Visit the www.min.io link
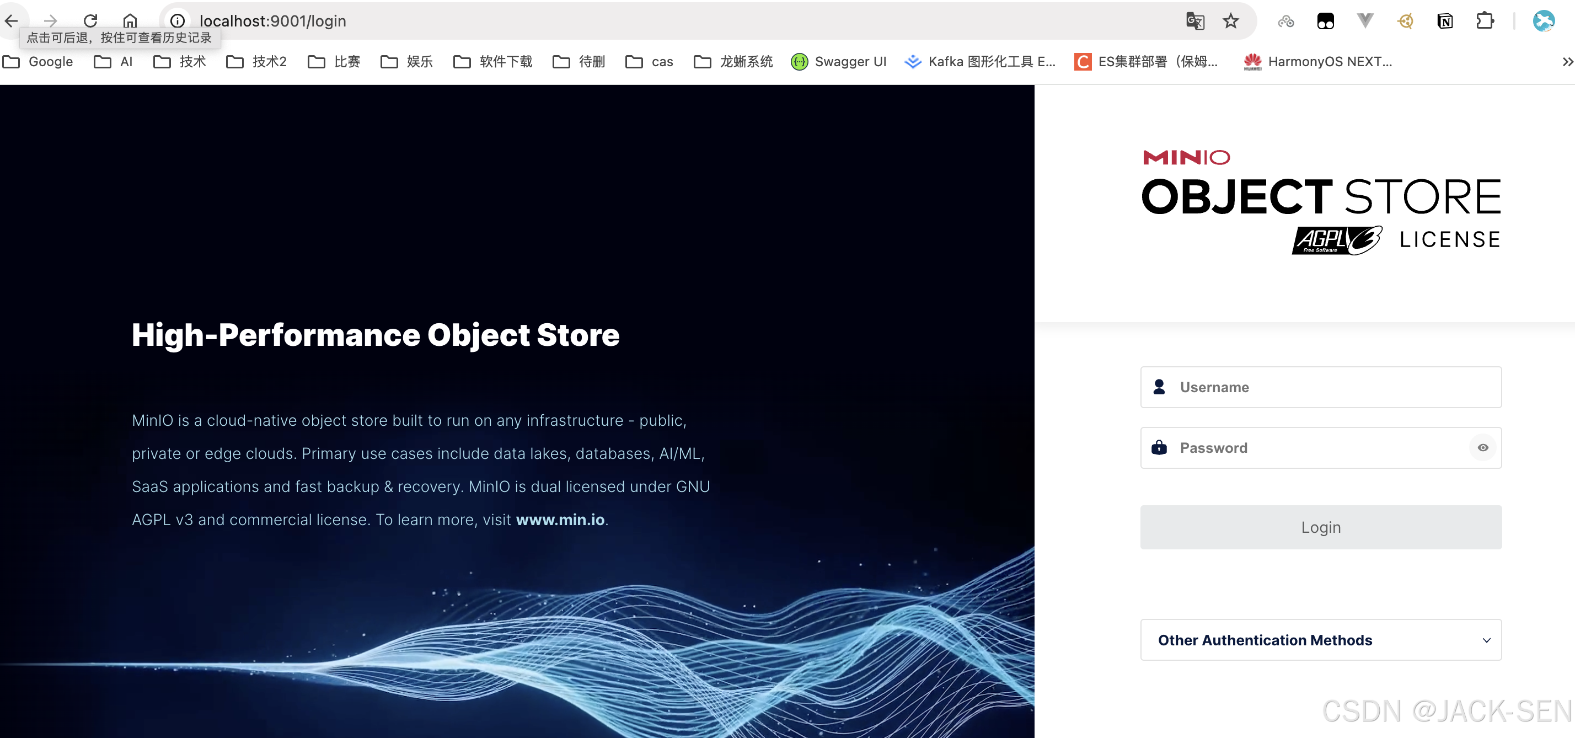This screenshot has height=738, width=1575. click(560, 520)
